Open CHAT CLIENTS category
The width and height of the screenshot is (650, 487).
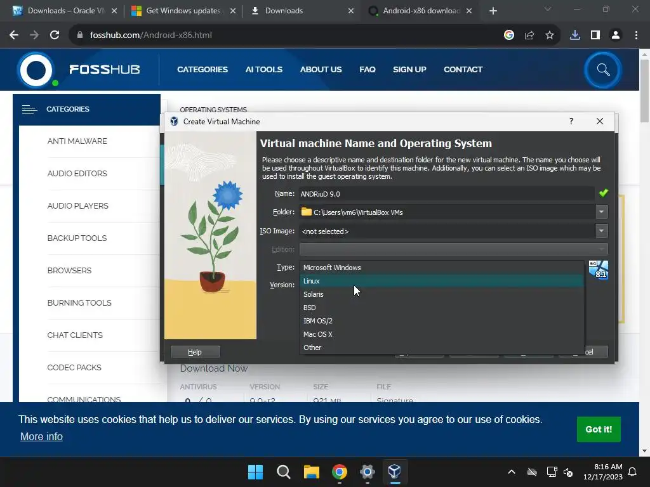click(75, 335)
